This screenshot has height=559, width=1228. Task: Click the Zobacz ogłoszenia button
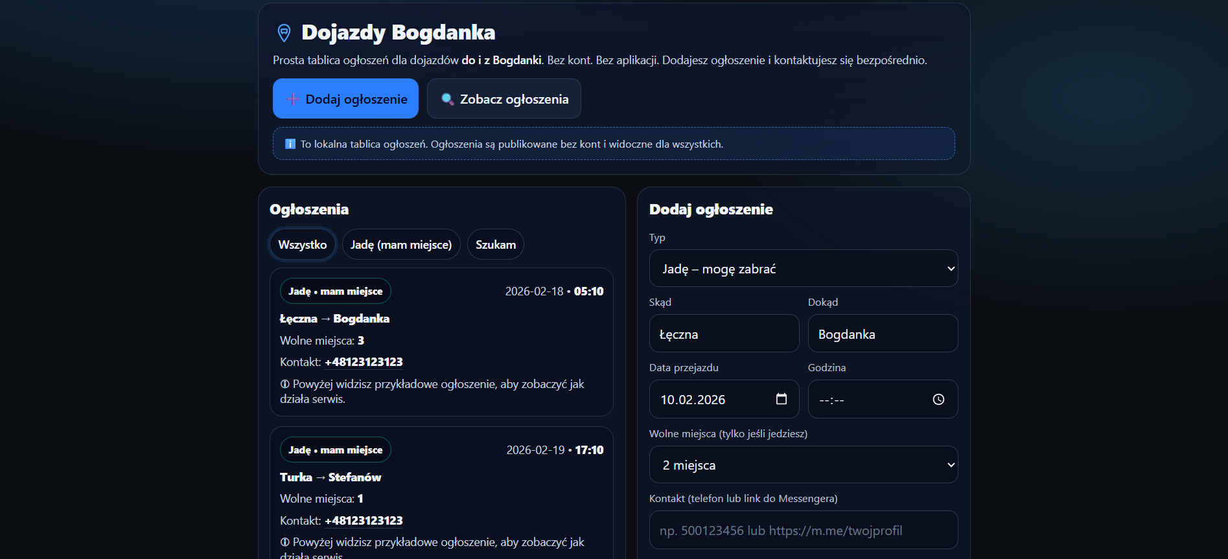click(504, 98)
